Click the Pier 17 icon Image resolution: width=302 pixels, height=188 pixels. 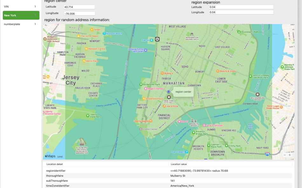pos(179,122)
